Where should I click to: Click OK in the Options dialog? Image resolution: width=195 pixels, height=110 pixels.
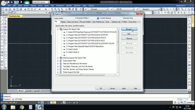click(101, 88)
